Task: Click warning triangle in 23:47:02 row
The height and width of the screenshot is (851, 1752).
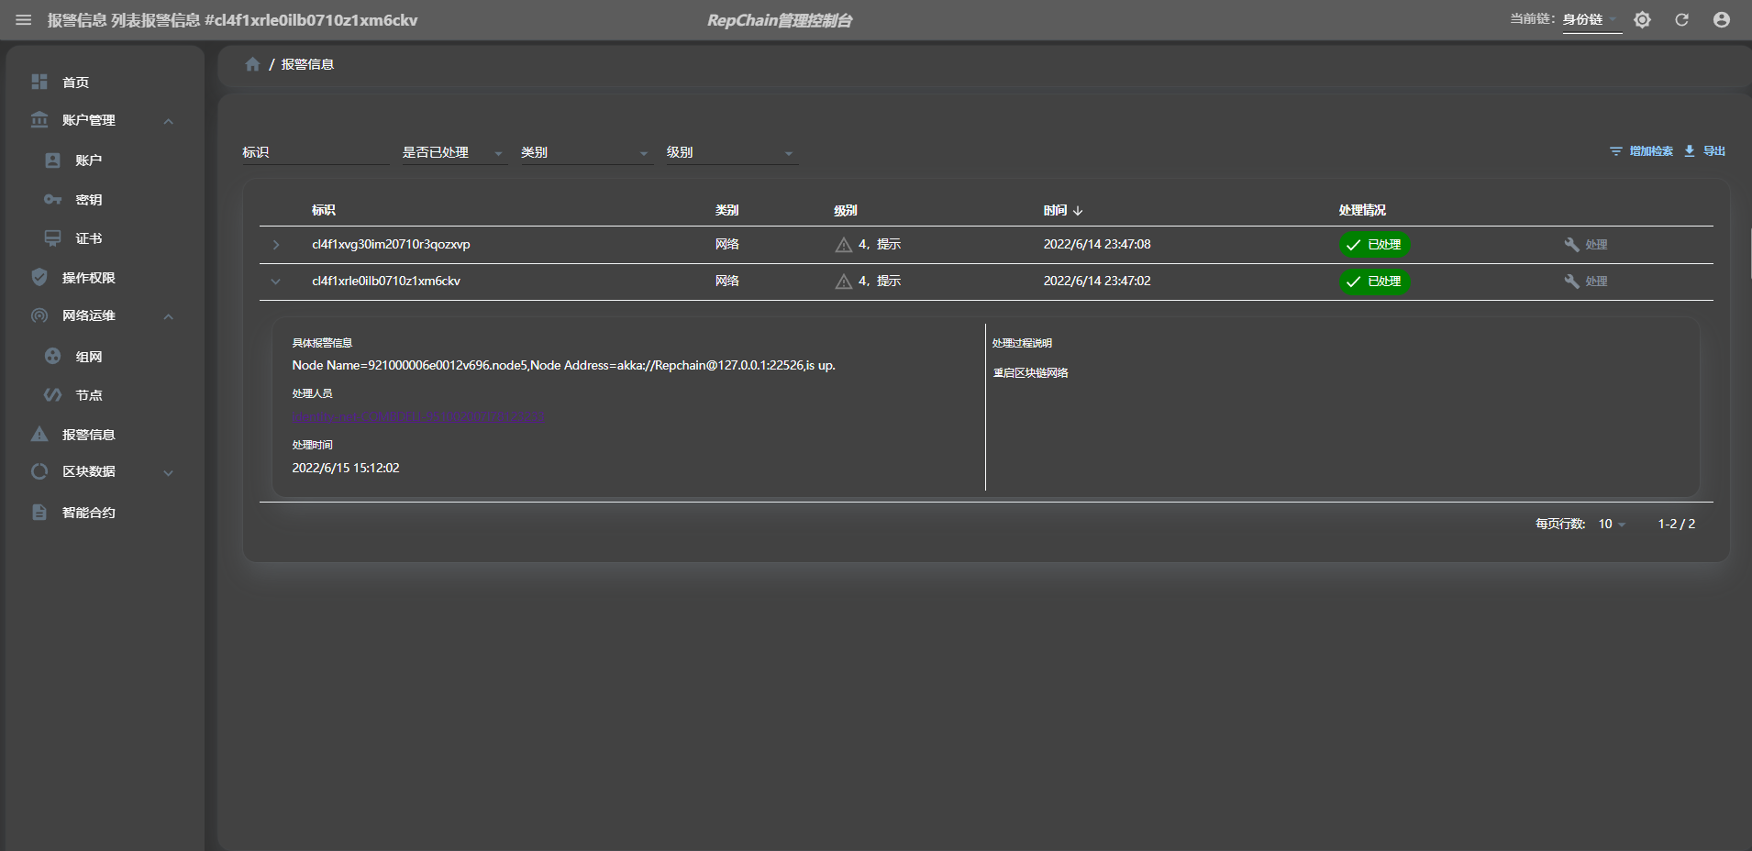Action: coord(844,282)
